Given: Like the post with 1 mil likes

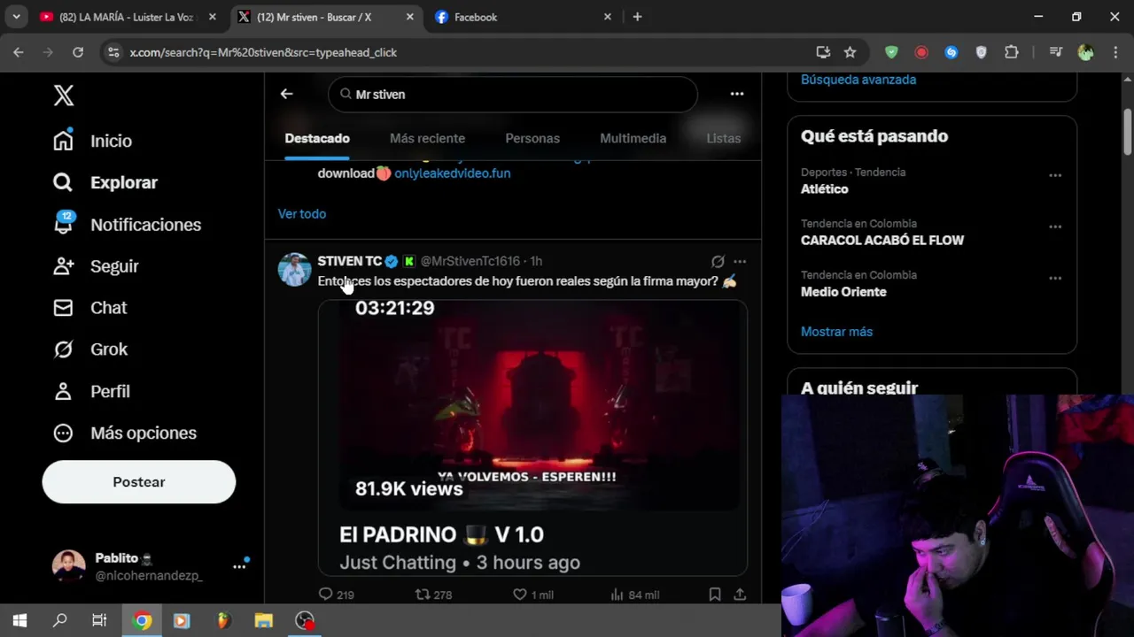Looking at the screenshot, I should pos(532,595).
